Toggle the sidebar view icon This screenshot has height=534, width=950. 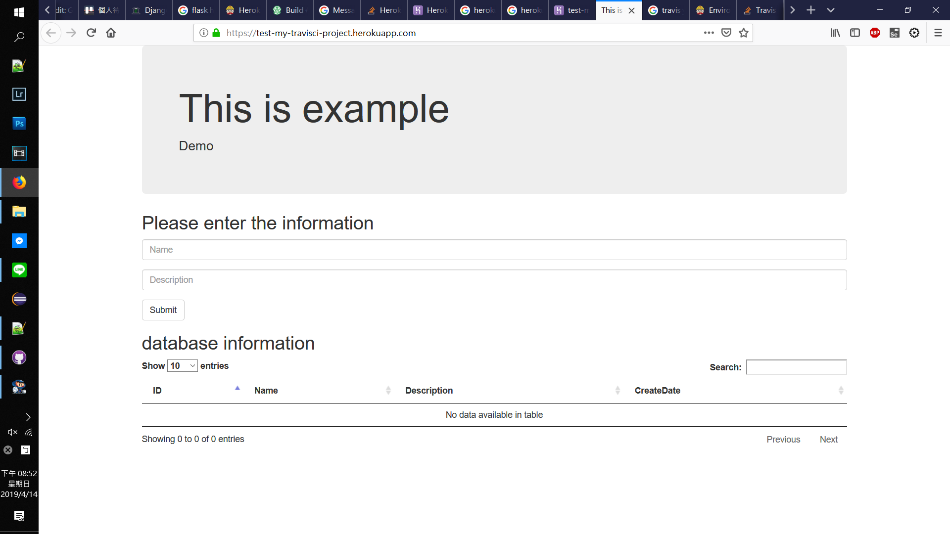855,33
